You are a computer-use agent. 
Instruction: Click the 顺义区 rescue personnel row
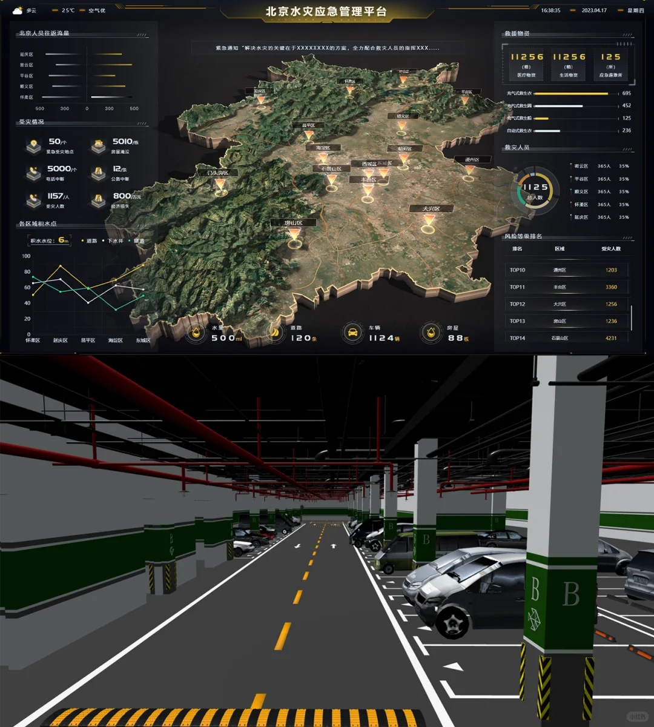pos(599,191)
